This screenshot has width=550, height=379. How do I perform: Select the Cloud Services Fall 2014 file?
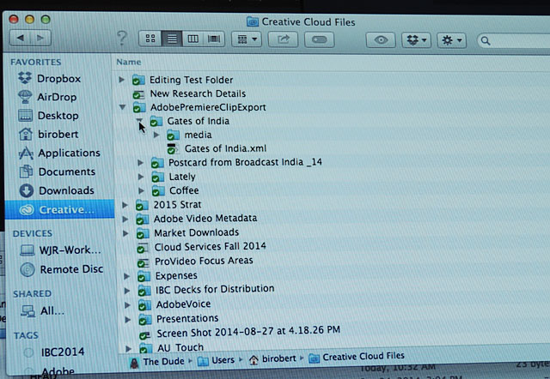click(x=210, y=246)
